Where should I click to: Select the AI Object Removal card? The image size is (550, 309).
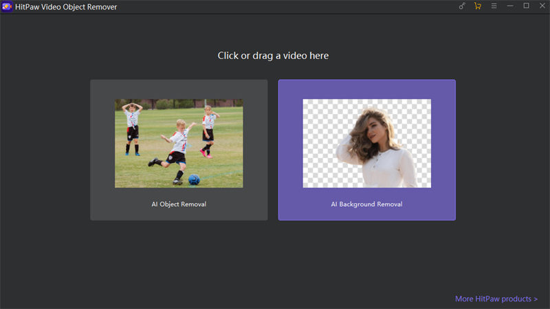click(179, 150)
